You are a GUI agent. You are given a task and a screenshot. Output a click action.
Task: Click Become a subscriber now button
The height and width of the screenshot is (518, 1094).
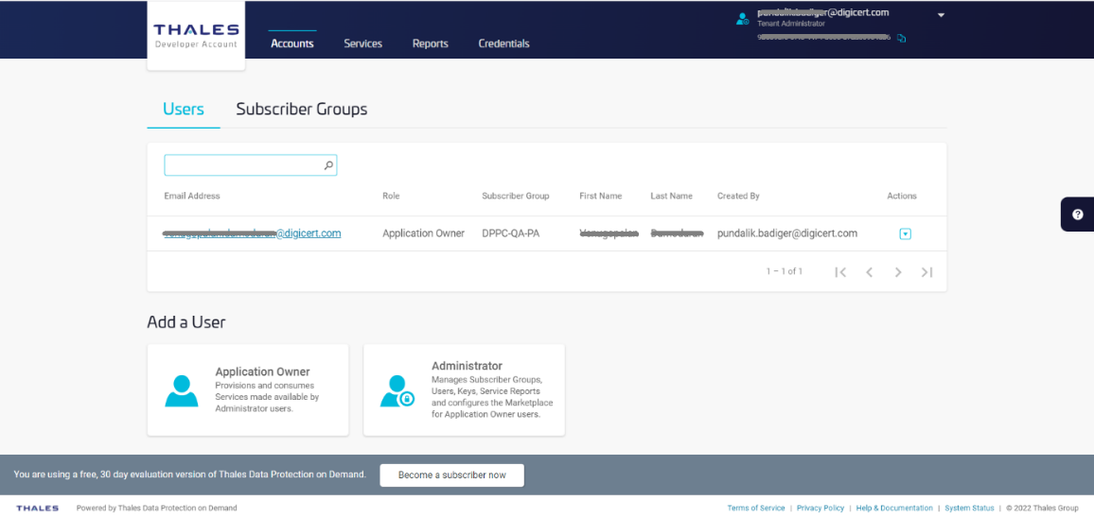451,475
